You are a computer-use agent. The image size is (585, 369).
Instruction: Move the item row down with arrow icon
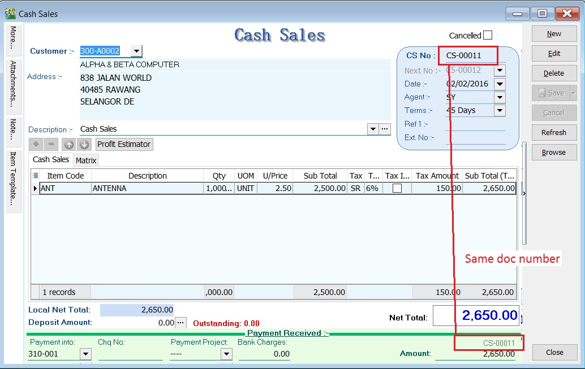(84, 144)
